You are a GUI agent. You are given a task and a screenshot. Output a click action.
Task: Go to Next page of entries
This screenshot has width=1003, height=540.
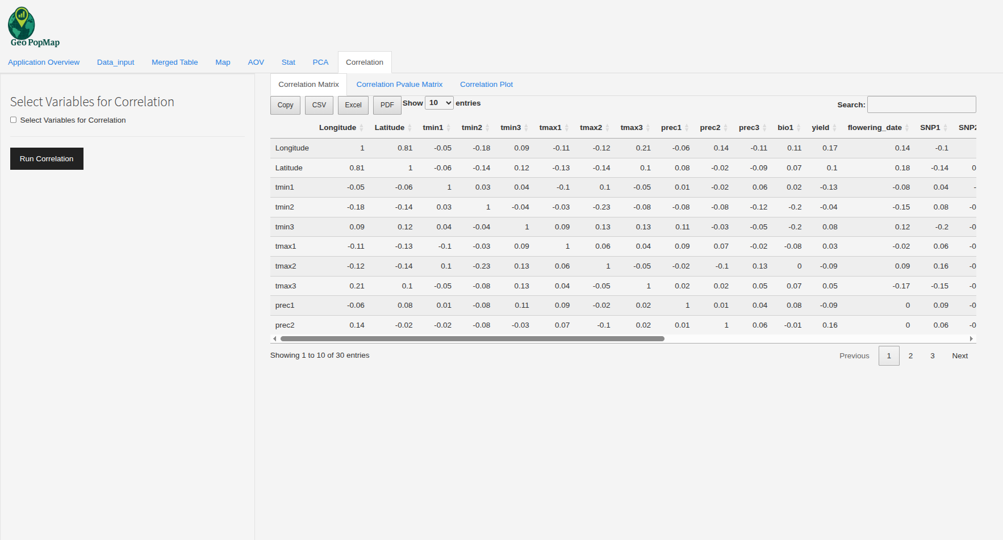coord(960,356)
